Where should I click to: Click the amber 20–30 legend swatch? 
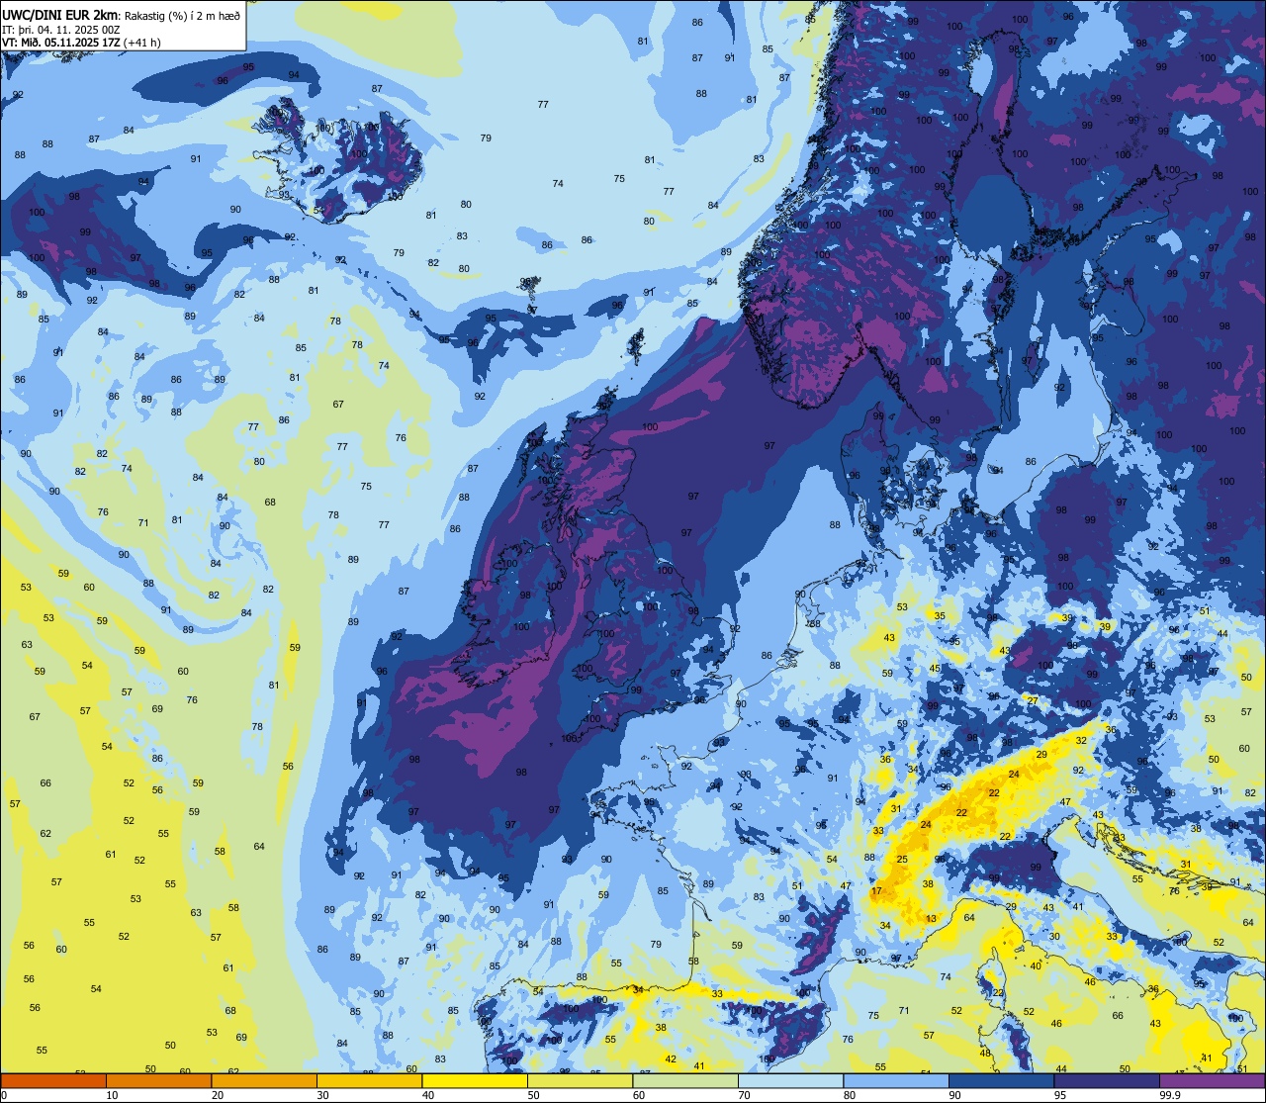click(x=264, y=1080)
